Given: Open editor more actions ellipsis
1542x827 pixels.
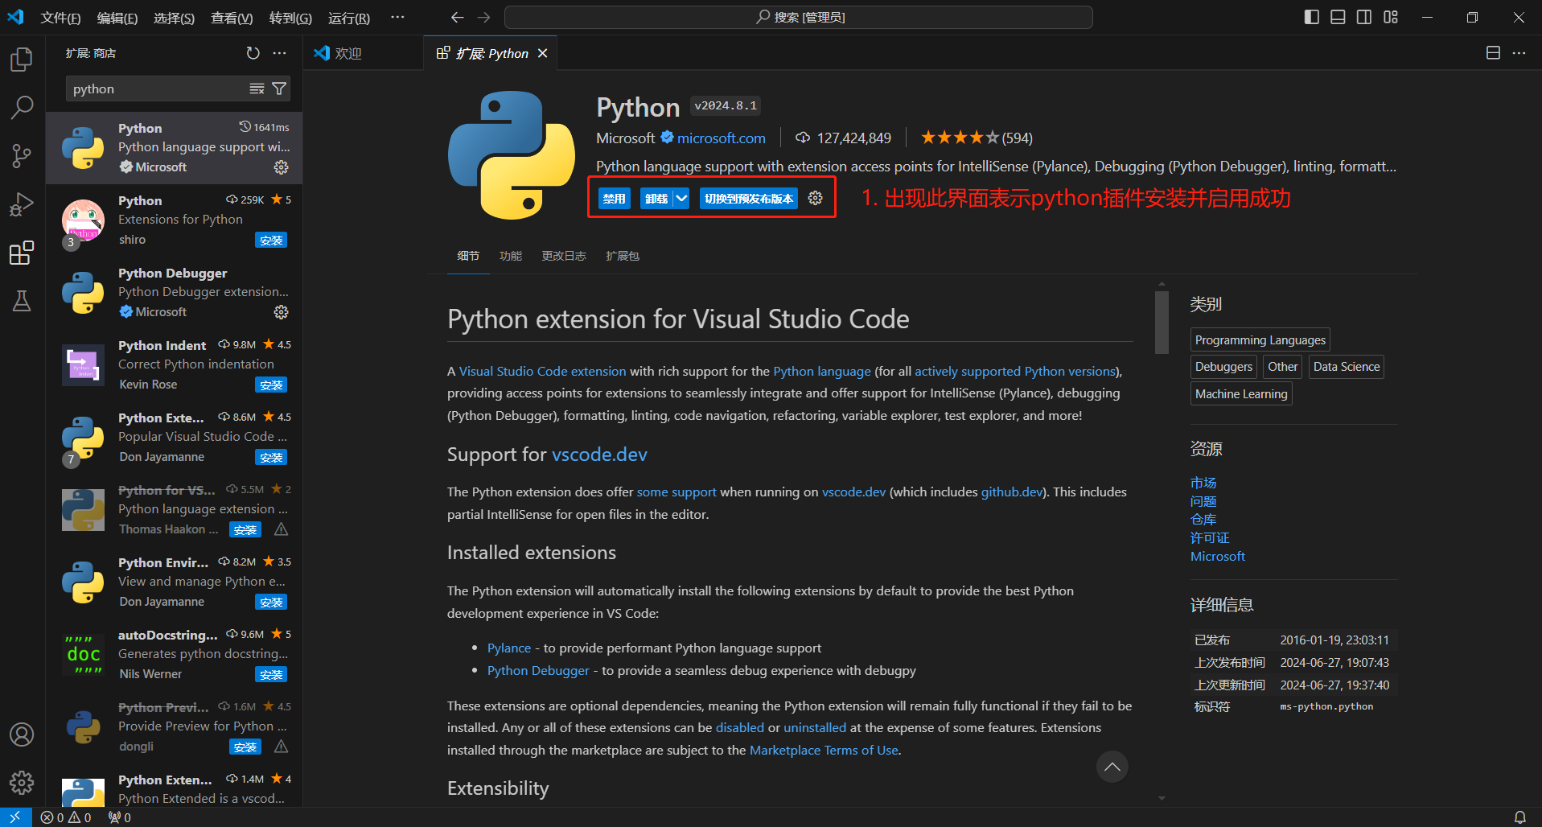Looking at the screenshot, I should pyautogui.click(x=1519, y=53).
